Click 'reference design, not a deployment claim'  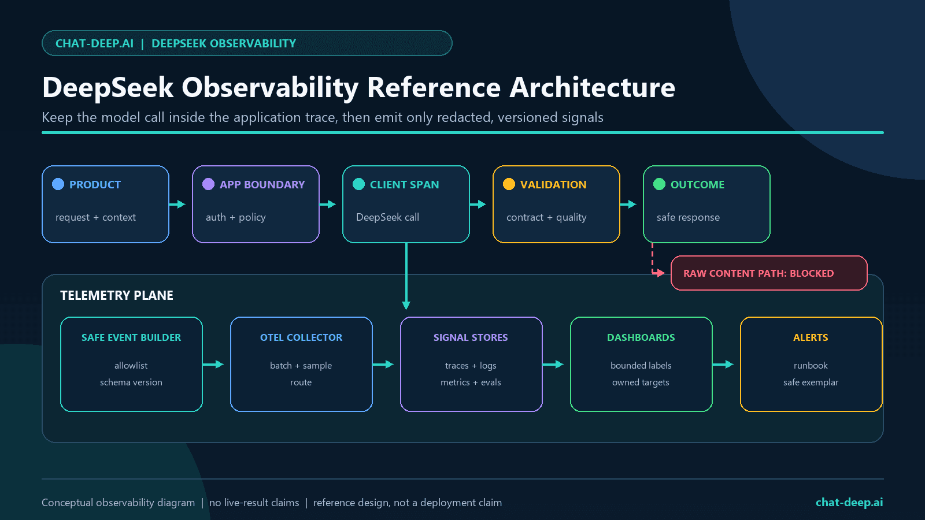(x=408, y=503)
